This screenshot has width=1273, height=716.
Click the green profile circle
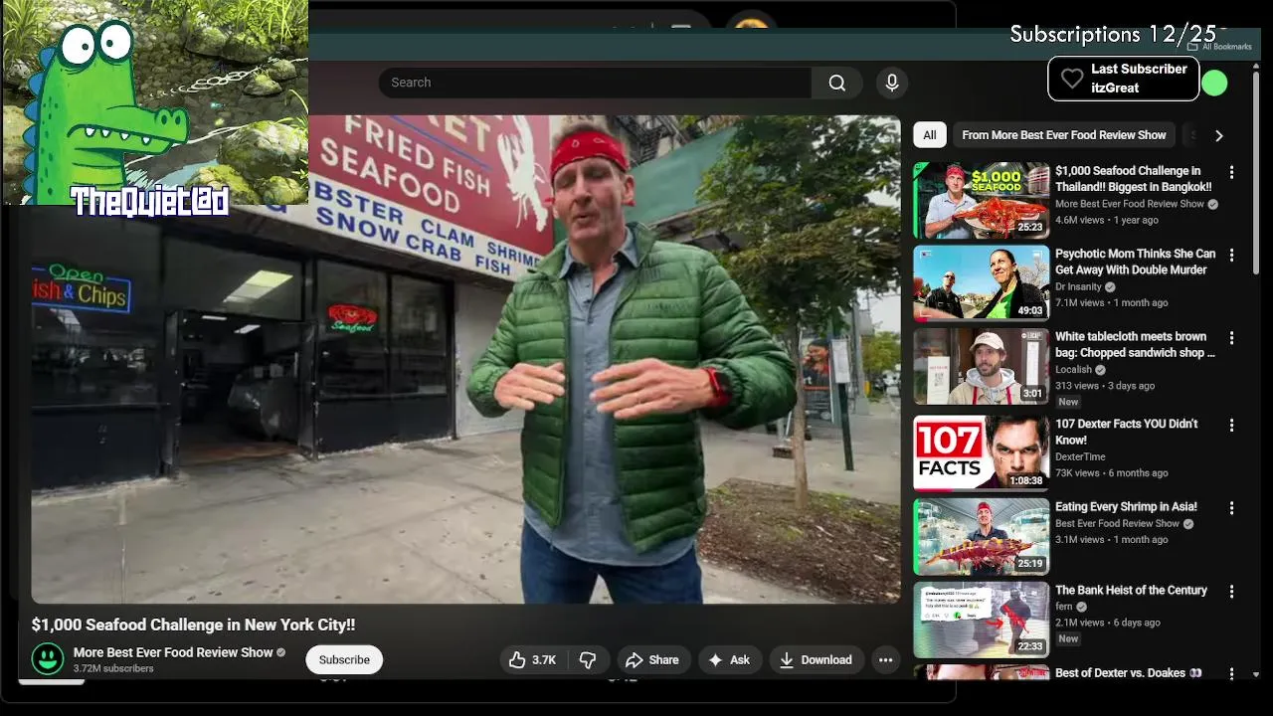(x=1214, y=84)
